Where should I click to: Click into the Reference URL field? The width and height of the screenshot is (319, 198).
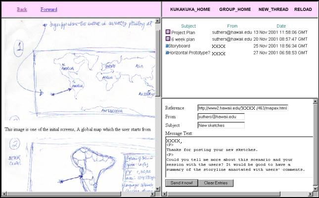coord(242,108)
